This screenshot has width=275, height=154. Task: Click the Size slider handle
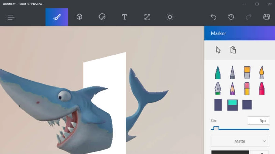[216, 129]
